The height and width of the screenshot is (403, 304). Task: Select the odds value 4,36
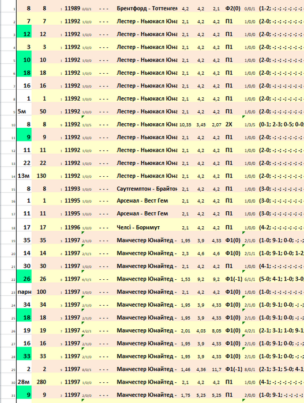[x=201, y=370]
